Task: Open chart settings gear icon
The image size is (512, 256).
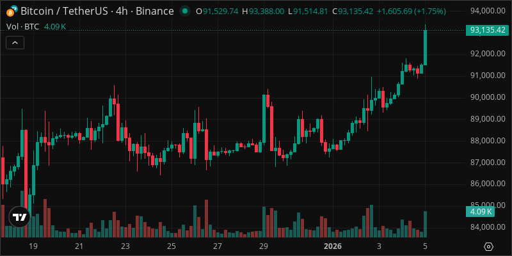Action: coord(488,247)
